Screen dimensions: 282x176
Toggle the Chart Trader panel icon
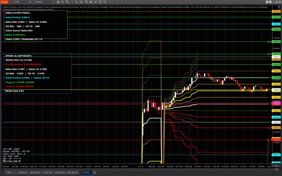86,2
